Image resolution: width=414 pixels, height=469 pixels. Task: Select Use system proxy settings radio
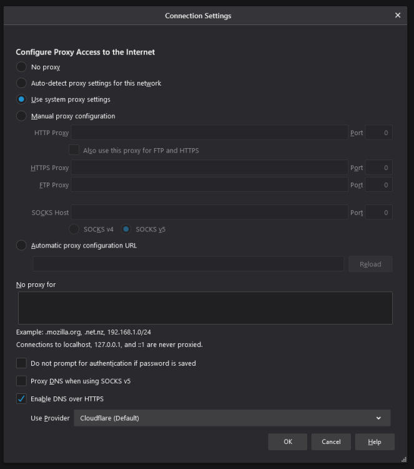[x=21, y=99]
